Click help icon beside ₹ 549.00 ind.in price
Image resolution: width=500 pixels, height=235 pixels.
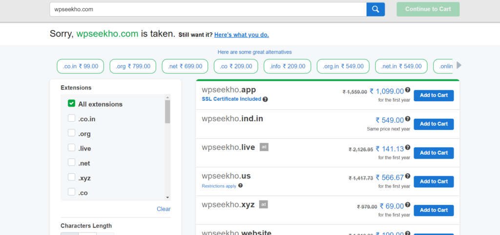click(x=408, y=119)
